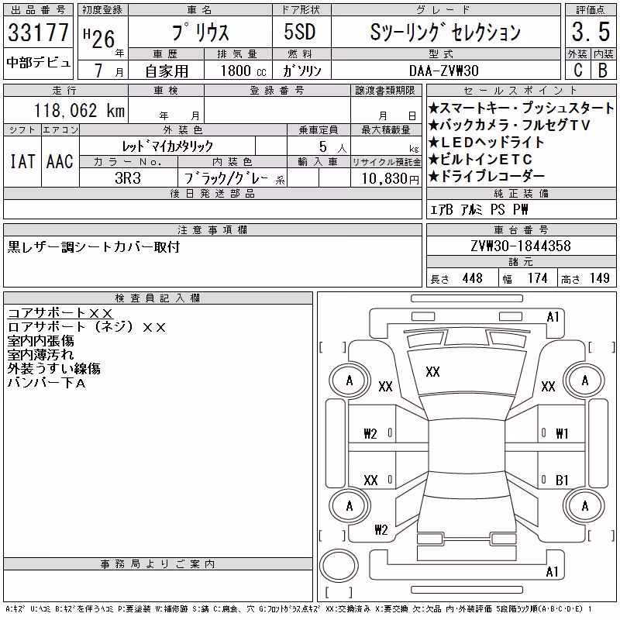Screen dimensions: 620x620
Task: Select sales point ビルトインETC
Action: coord(480,159)
